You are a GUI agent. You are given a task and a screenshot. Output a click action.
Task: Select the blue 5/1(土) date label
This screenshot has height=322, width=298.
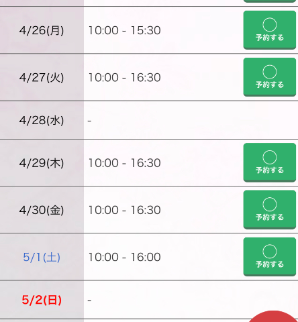tap(42, 257)
